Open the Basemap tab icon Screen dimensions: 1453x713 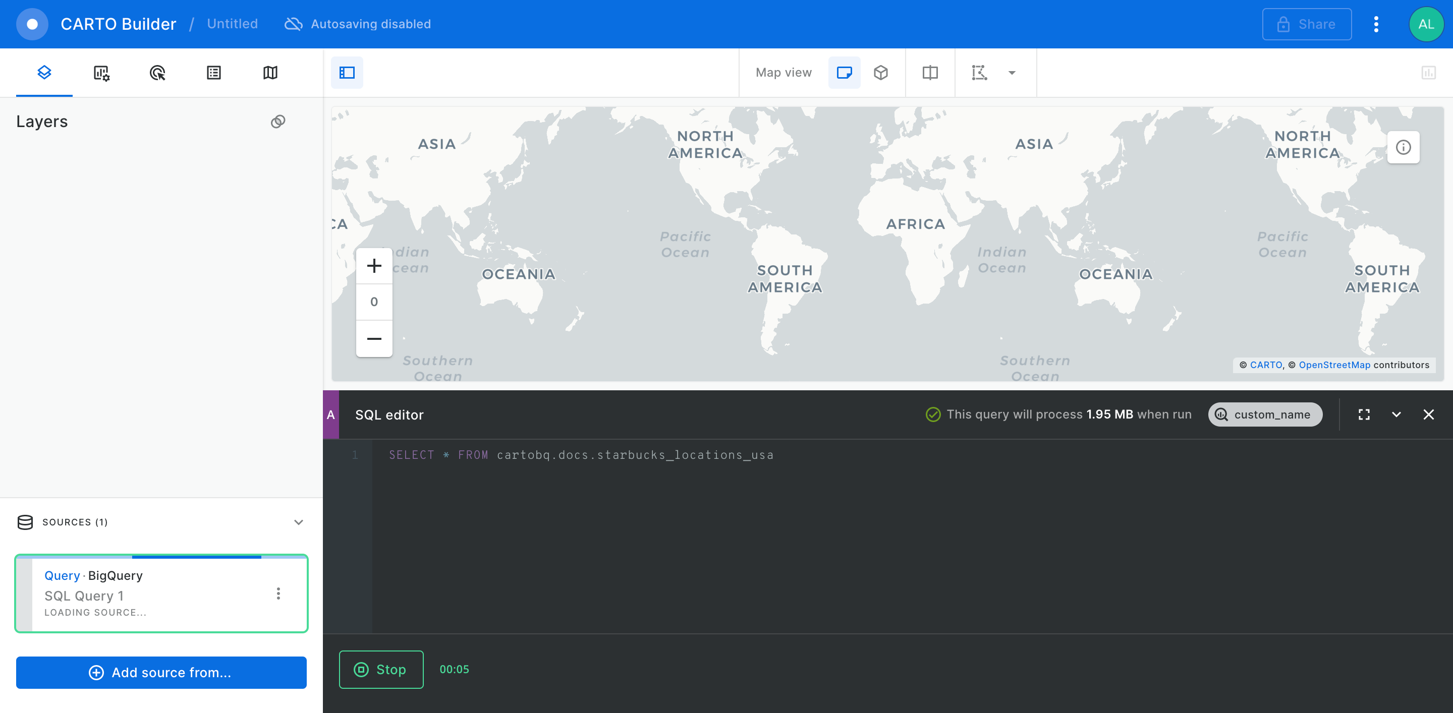point(270,73)
